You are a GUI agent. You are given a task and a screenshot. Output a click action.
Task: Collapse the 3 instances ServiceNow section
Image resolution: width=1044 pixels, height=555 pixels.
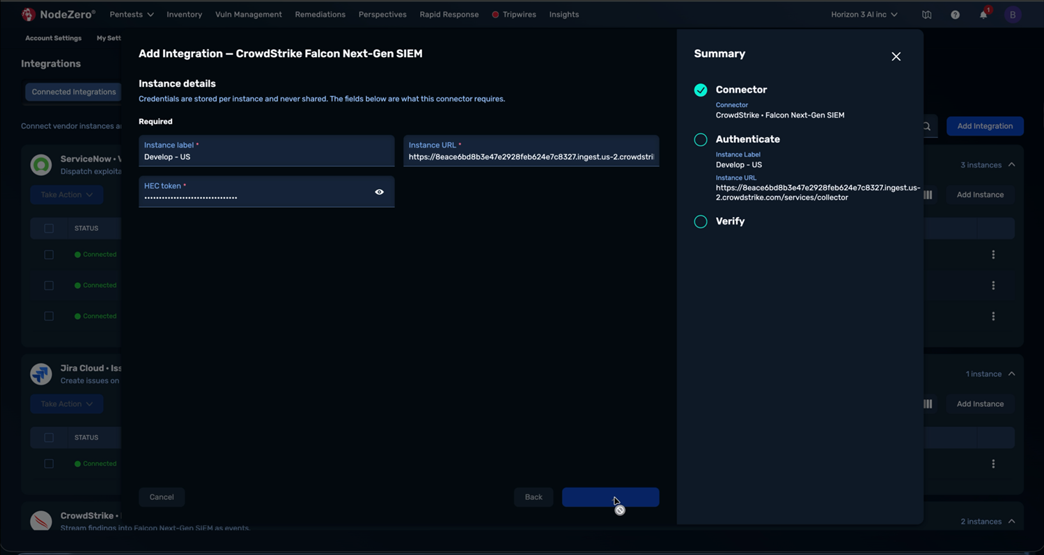[x=1011, y=165]
